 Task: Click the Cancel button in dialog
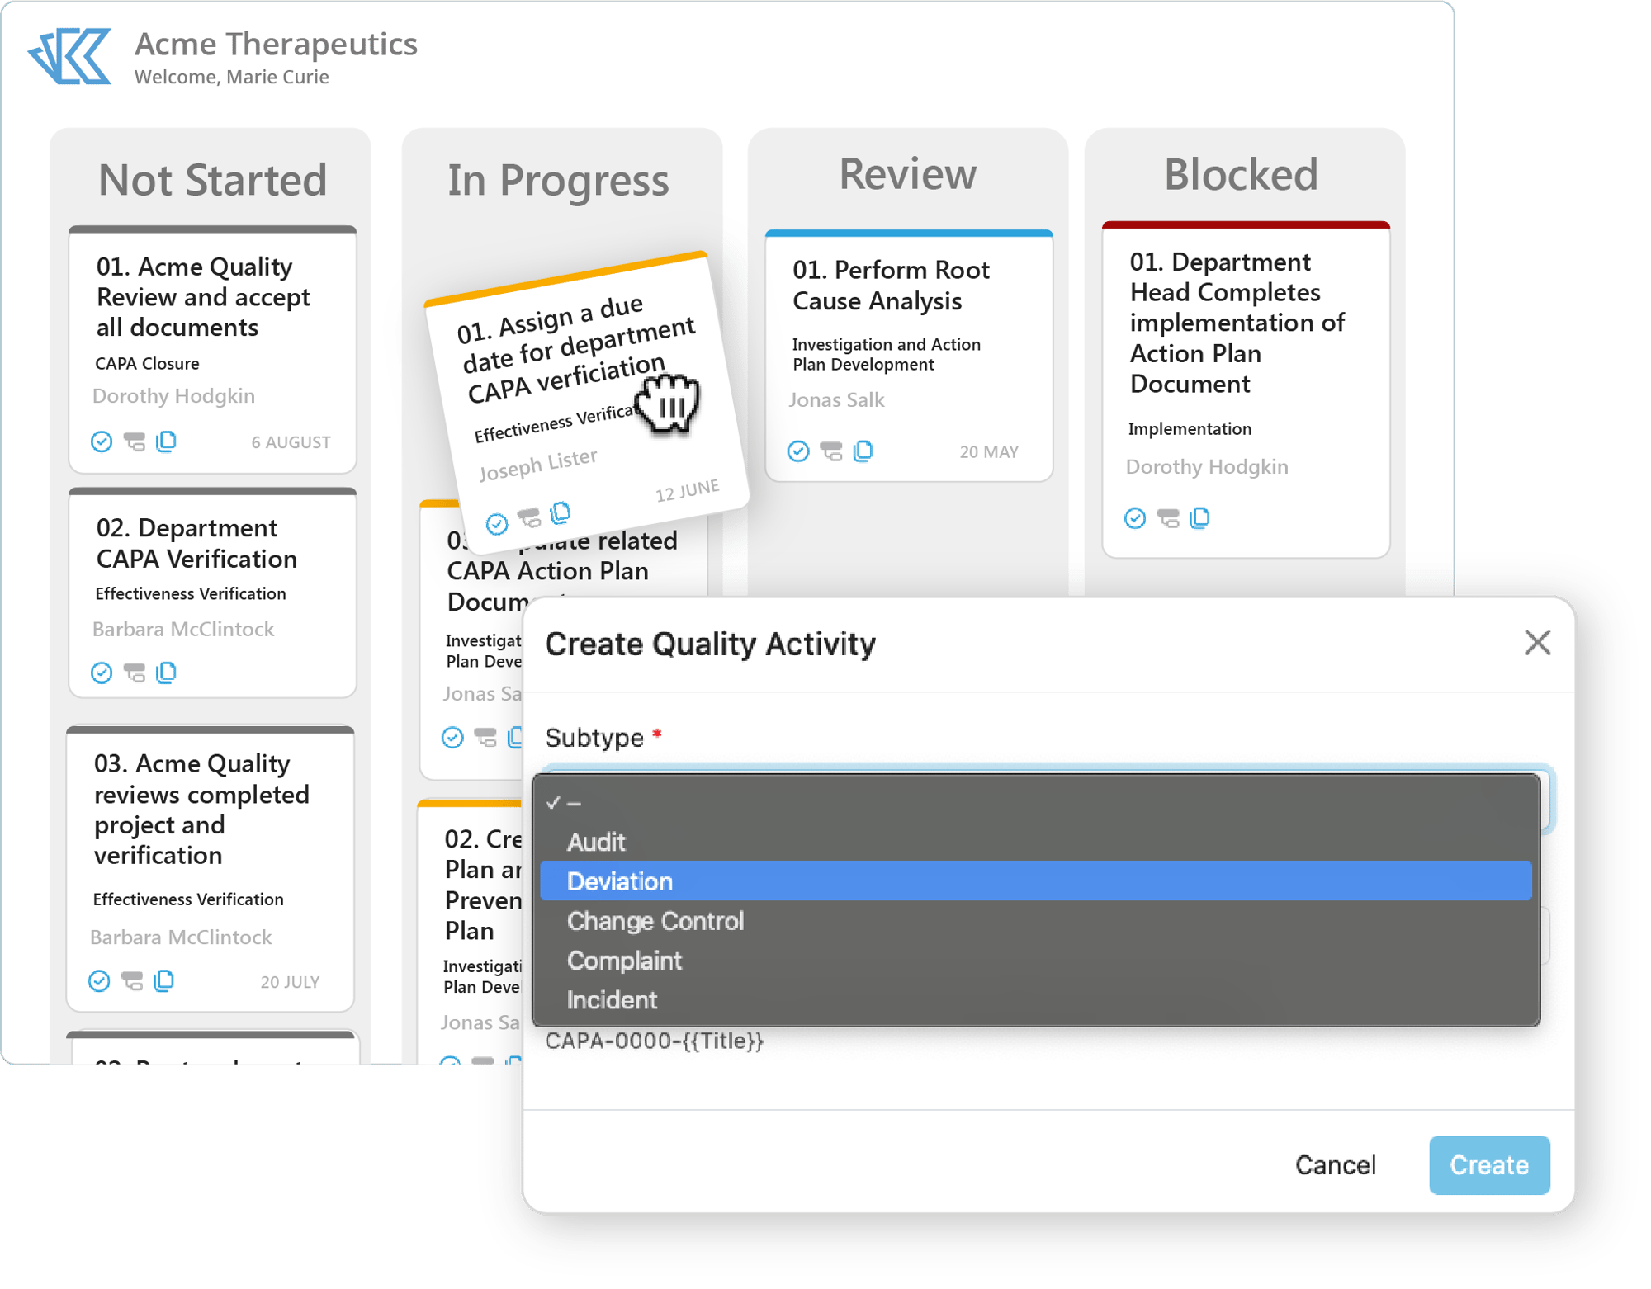click(x=1337, y=1164)
